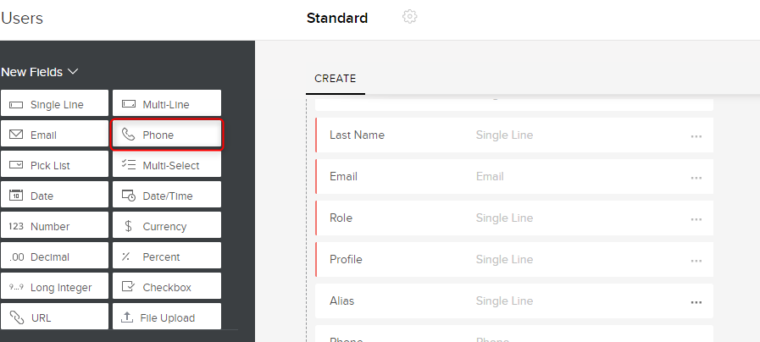The image size is (760, 342).
Task: Add a Single Line field button
Action: [54, 104]
